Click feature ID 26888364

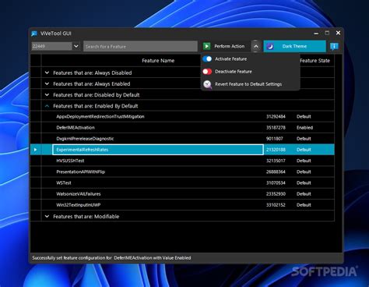[x=276, y=172]
